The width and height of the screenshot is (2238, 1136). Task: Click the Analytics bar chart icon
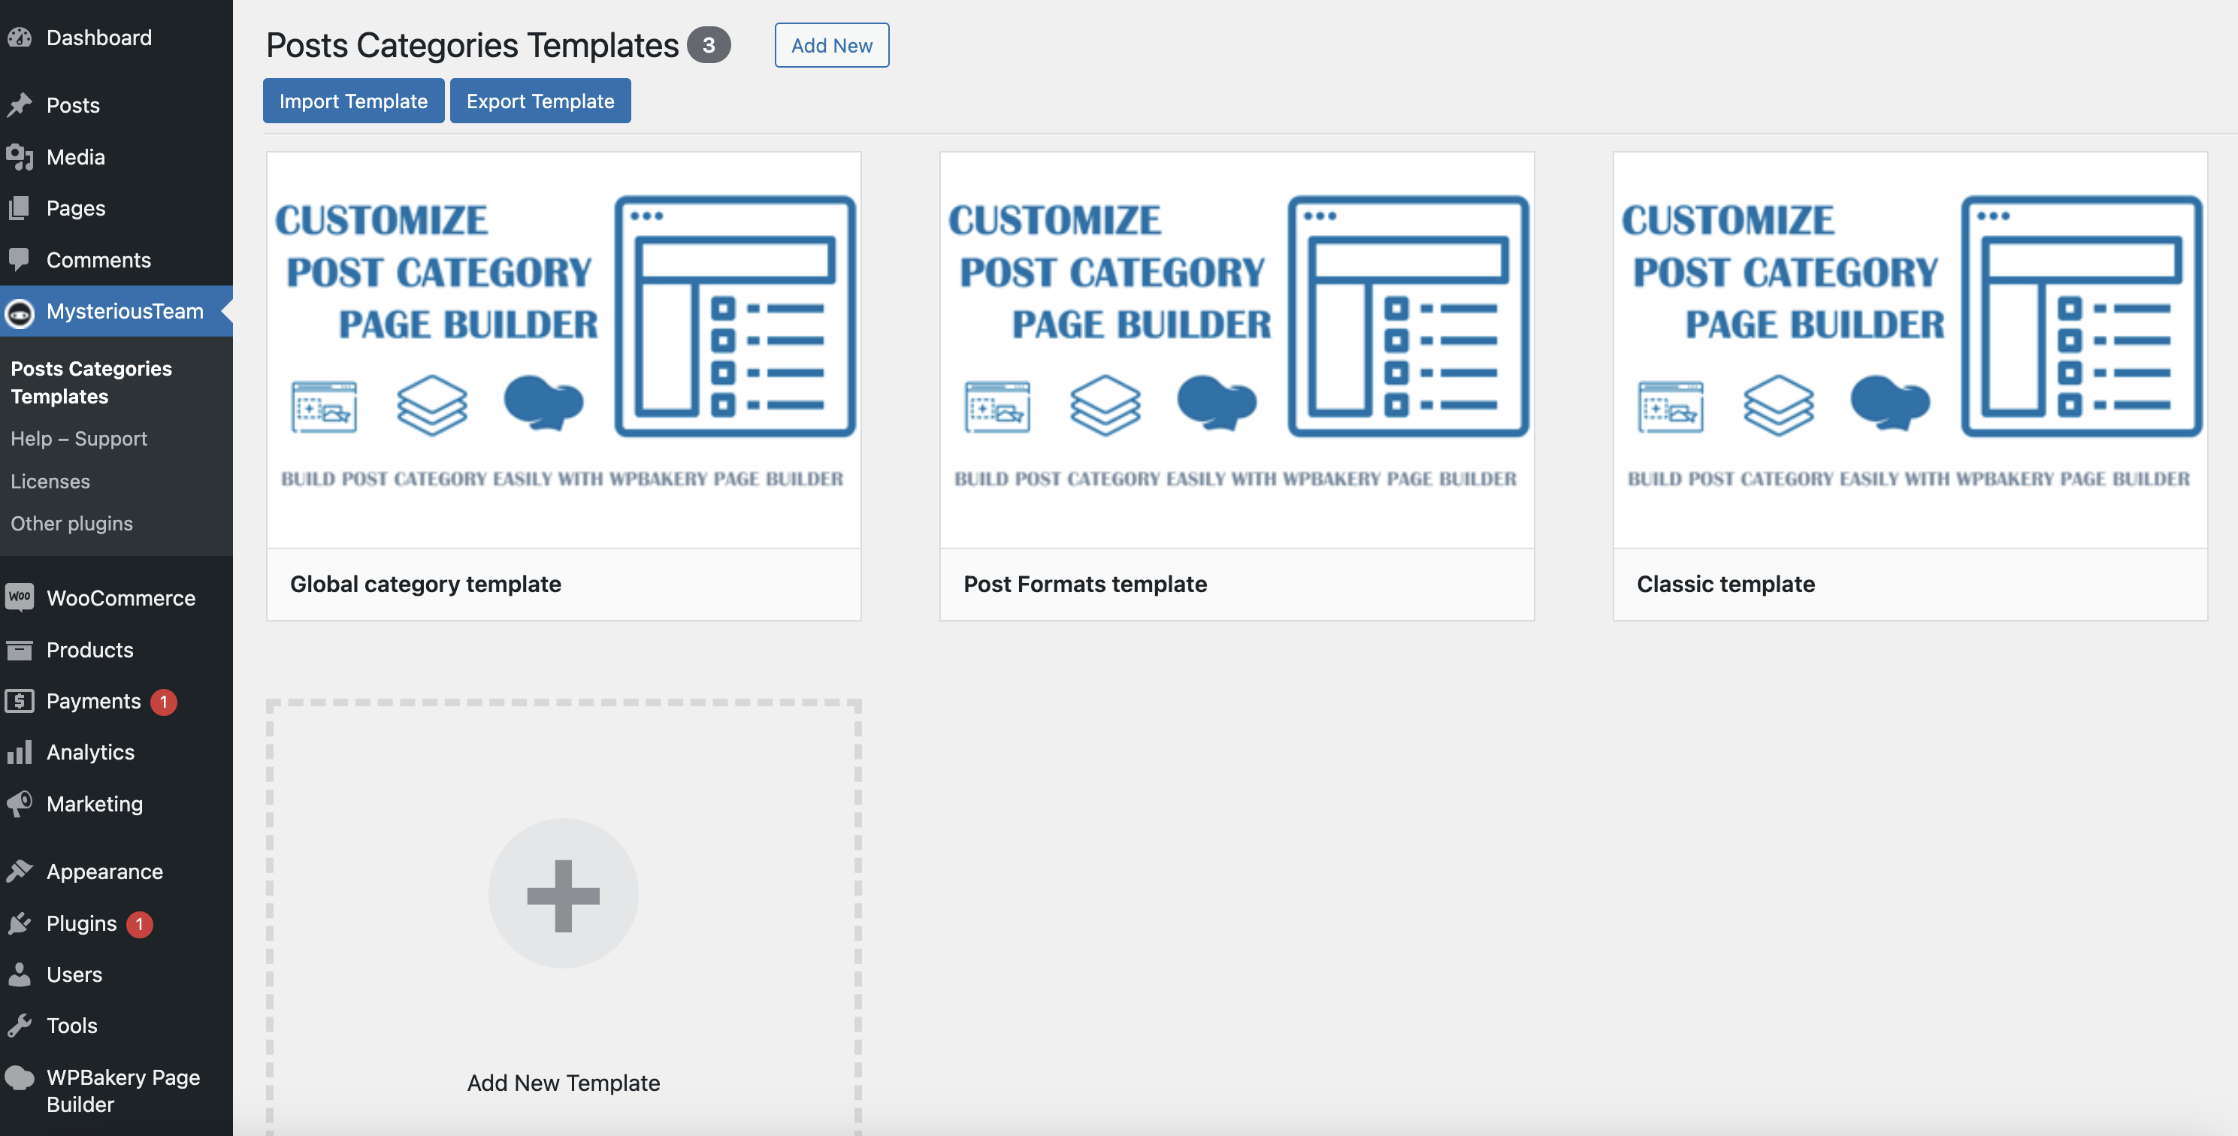point(19,752)
